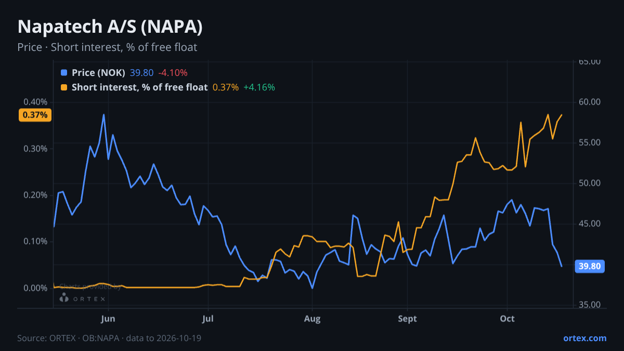The width and height of the screenshot is (624, 351).
Task: Click the chart title 'Napatech A/S (NAPA)'
Action: coord(110,27)
